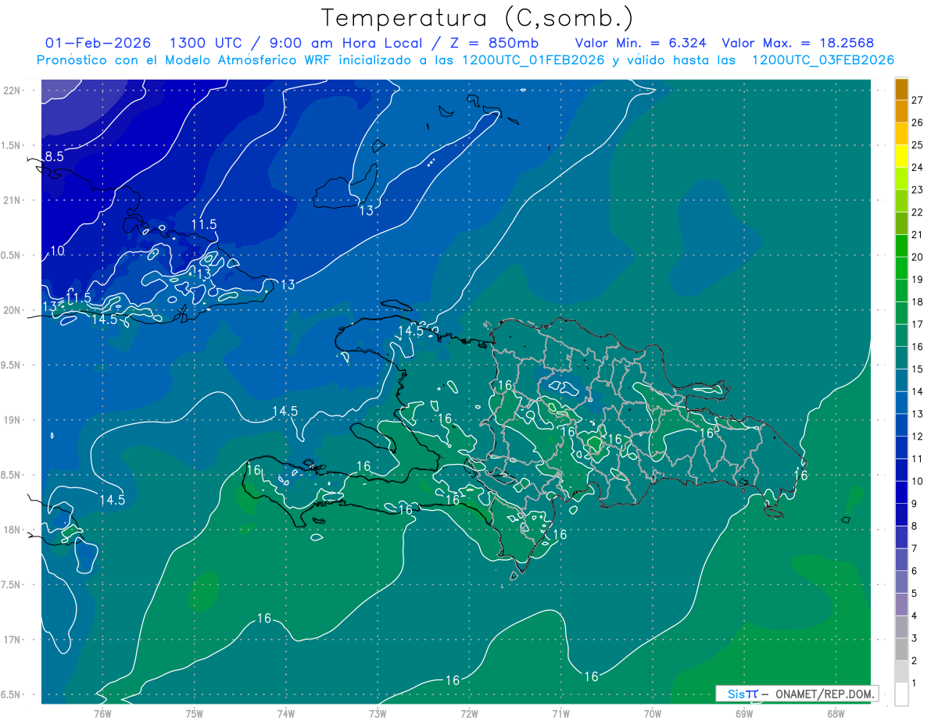The width and height of the screenshot is (938, 724).
Task: Click the "19N" latitude axis label
Action: [x=12, y=420]
